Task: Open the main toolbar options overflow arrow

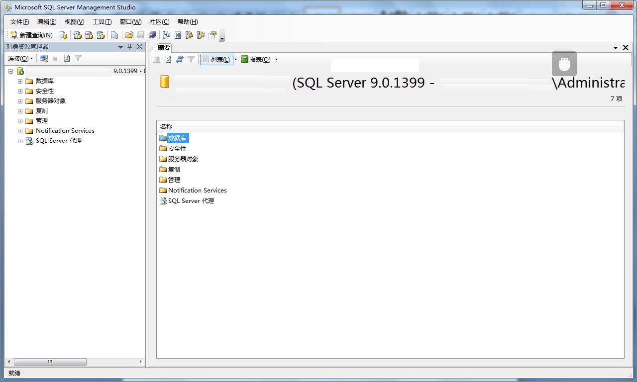Action: pyautogui.click(x=222, y=36)
